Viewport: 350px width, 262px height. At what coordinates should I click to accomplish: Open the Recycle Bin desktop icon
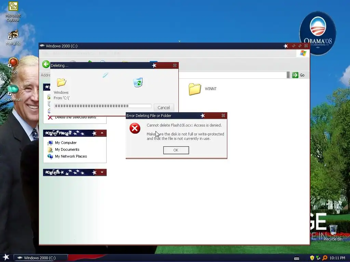pos(333,233)
